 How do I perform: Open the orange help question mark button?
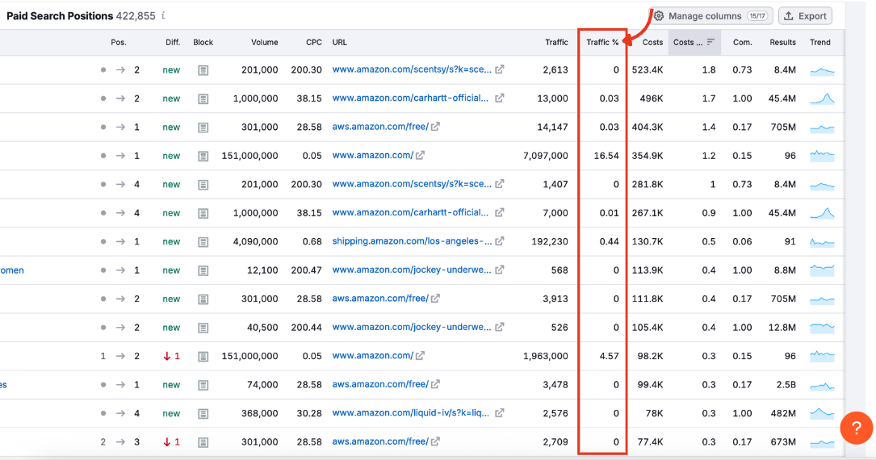pyautogui.click(x=856, y=428)
